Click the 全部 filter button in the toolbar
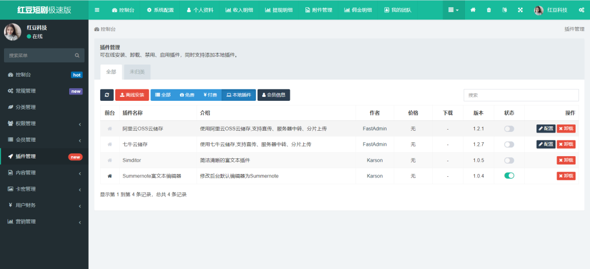 click(163, 95)
